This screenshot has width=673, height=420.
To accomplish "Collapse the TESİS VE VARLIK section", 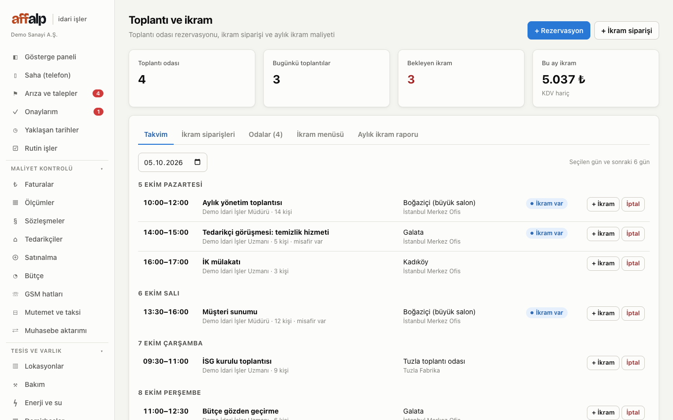I will 102,351.
